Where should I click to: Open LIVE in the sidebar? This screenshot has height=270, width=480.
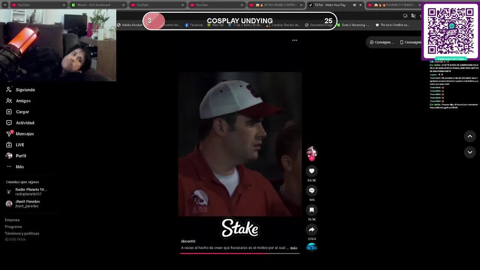[x=16, y=145]
